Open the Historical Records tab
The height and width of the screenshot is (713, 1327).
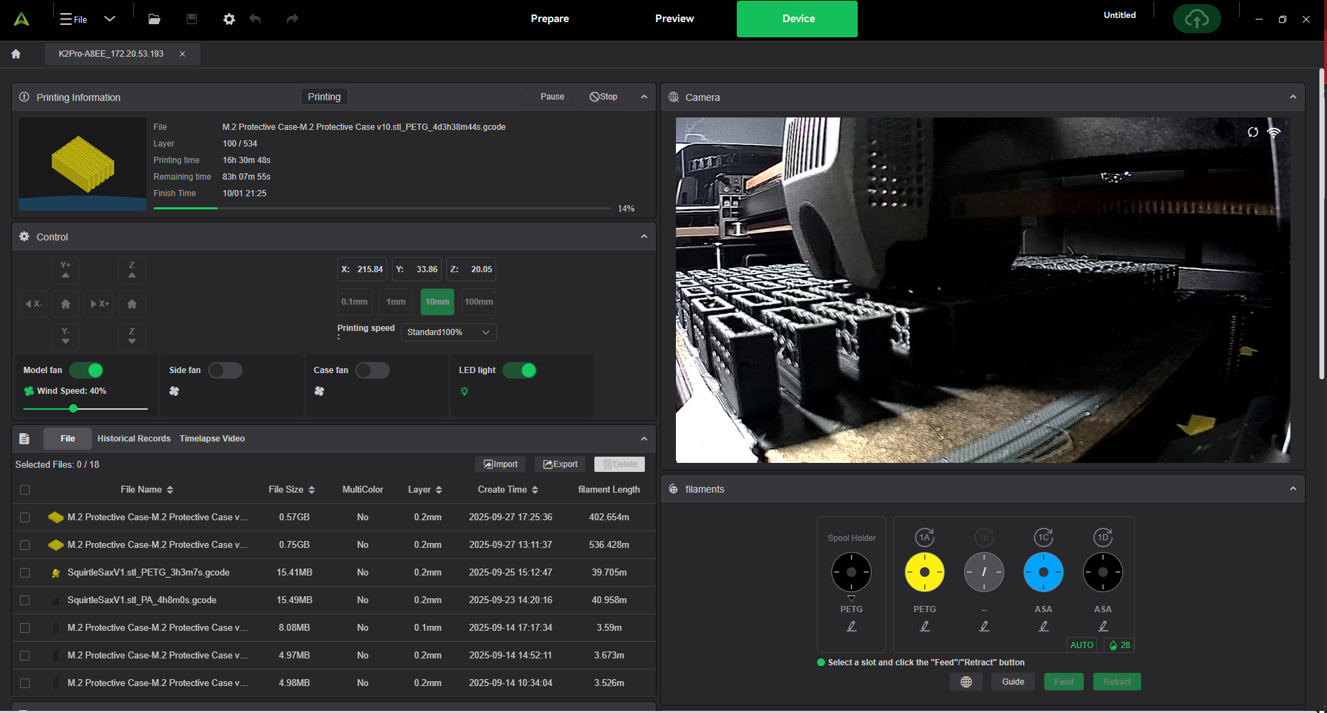coord(133,439)
